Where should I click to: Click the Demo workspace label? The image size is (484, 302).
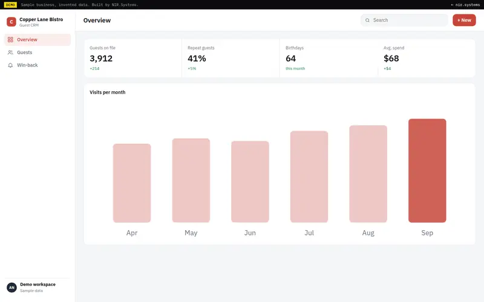38,284
